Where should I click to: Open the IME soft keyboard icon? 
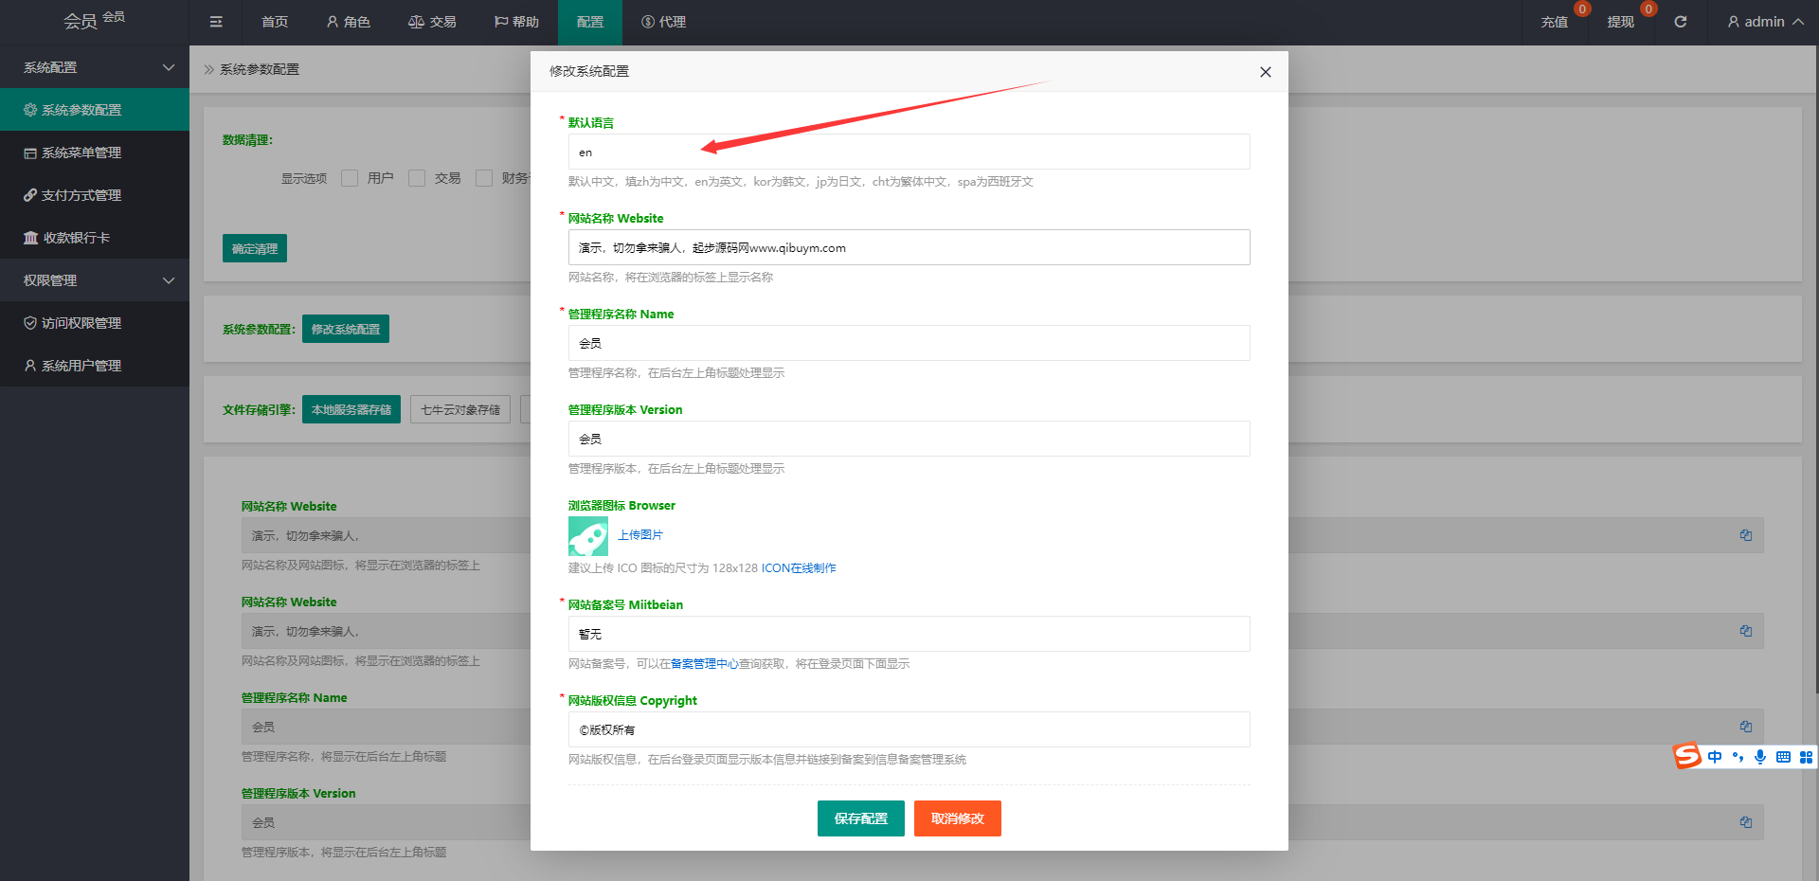[1783, 757]
